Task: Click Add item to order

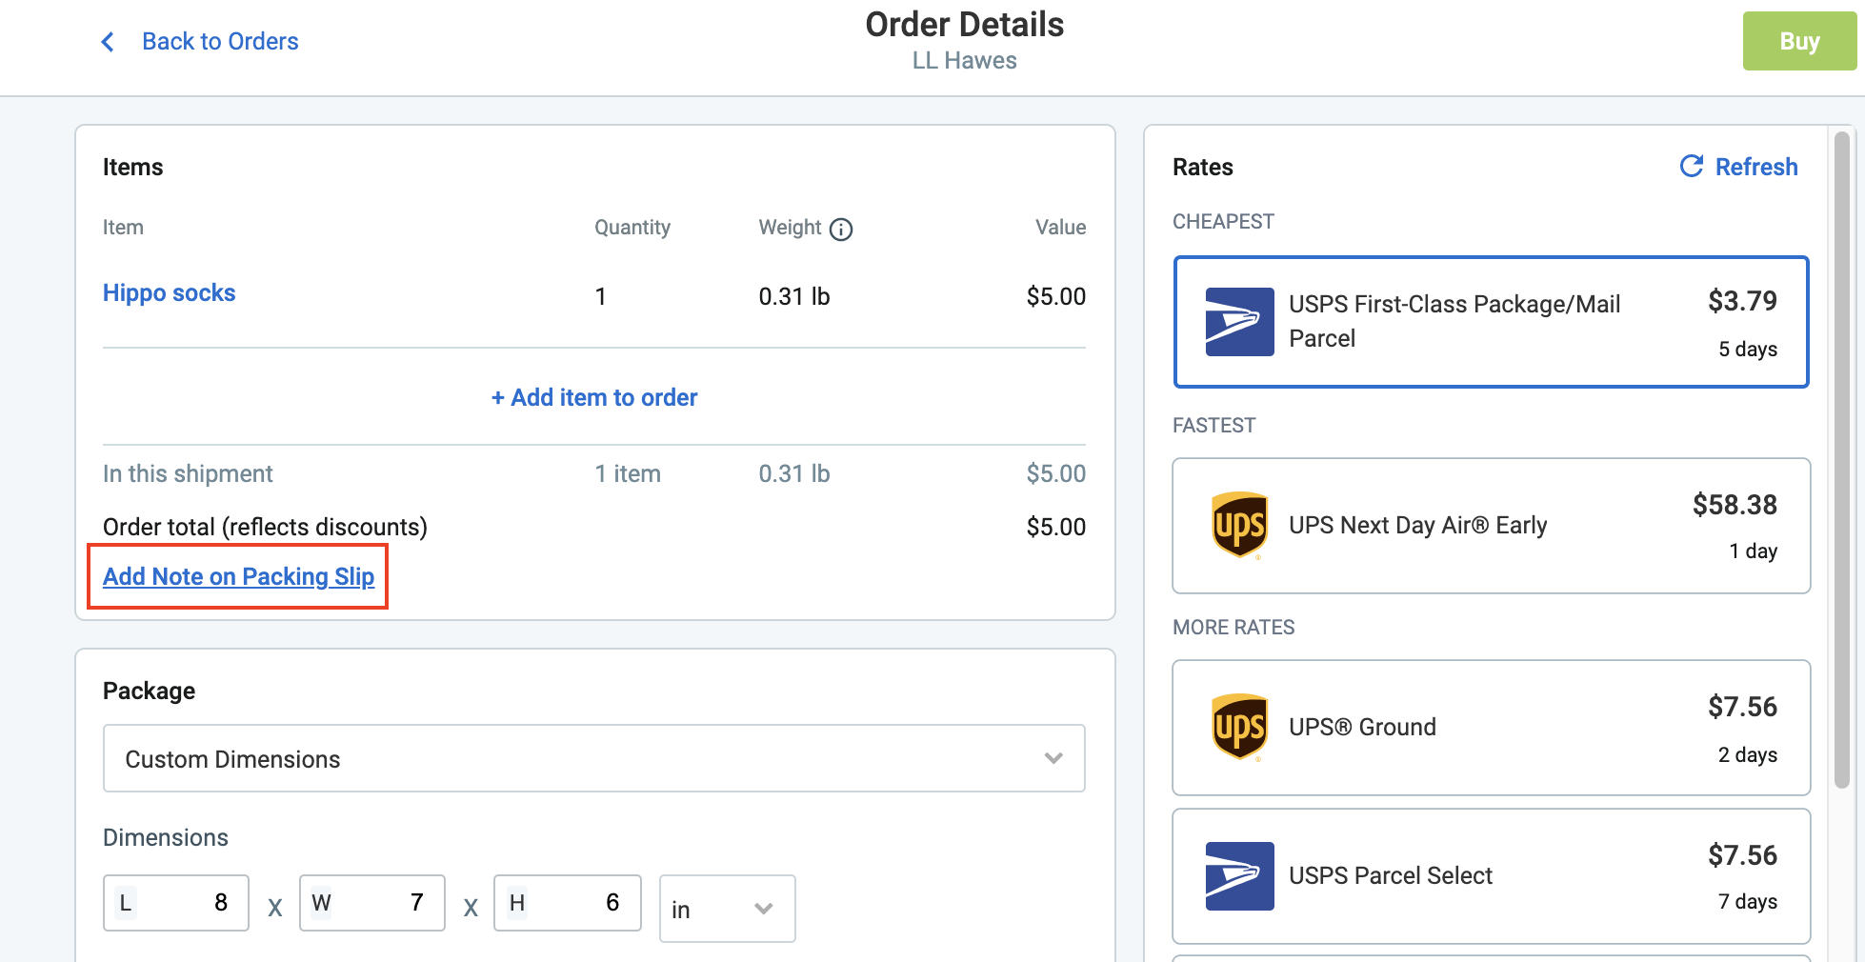Action: 594,398
